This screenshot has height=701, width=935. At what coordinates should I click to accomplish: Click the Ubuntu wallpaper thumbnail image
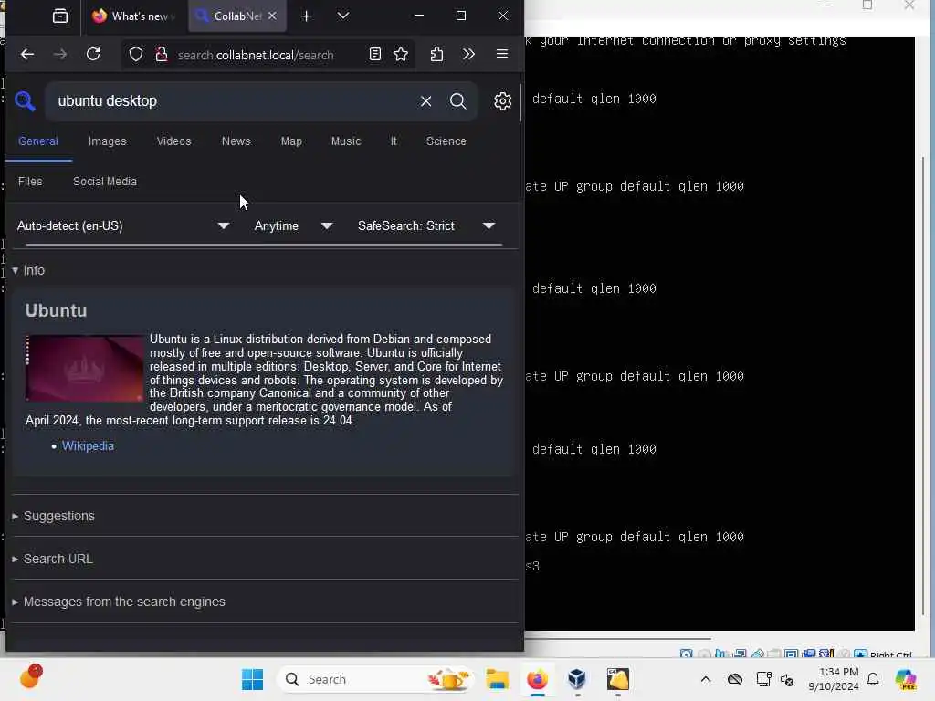click(85, 369)
